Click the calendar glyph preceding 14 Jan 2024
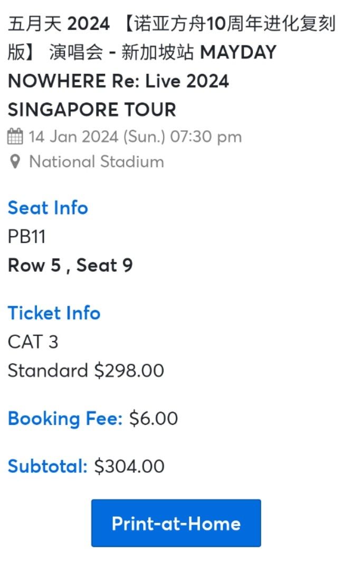Image resolution: width=342 pixels, height=570 pixels. (14, 136)
